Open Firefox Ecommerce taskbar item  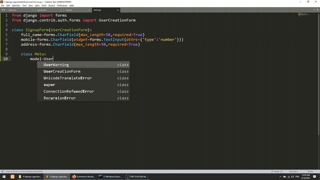pyautogui.click(x=83, y=176)
